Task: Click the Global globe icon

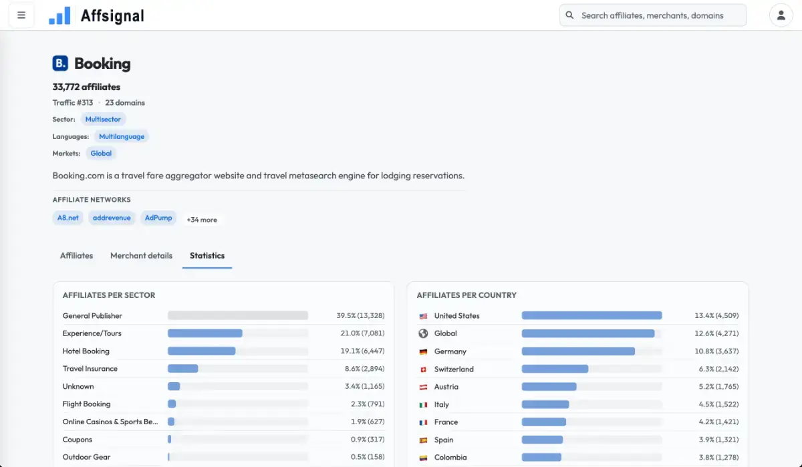Action: point(423,333)
